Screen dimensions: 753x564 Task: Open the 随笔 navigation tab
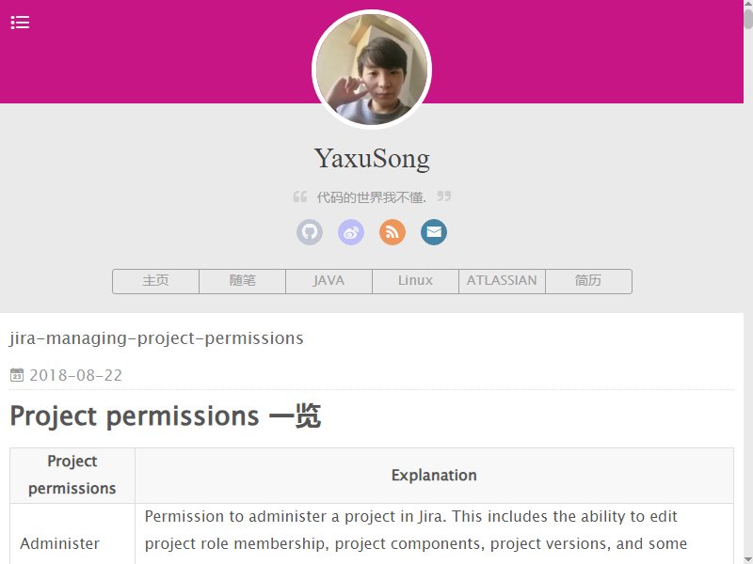point(243,281)
